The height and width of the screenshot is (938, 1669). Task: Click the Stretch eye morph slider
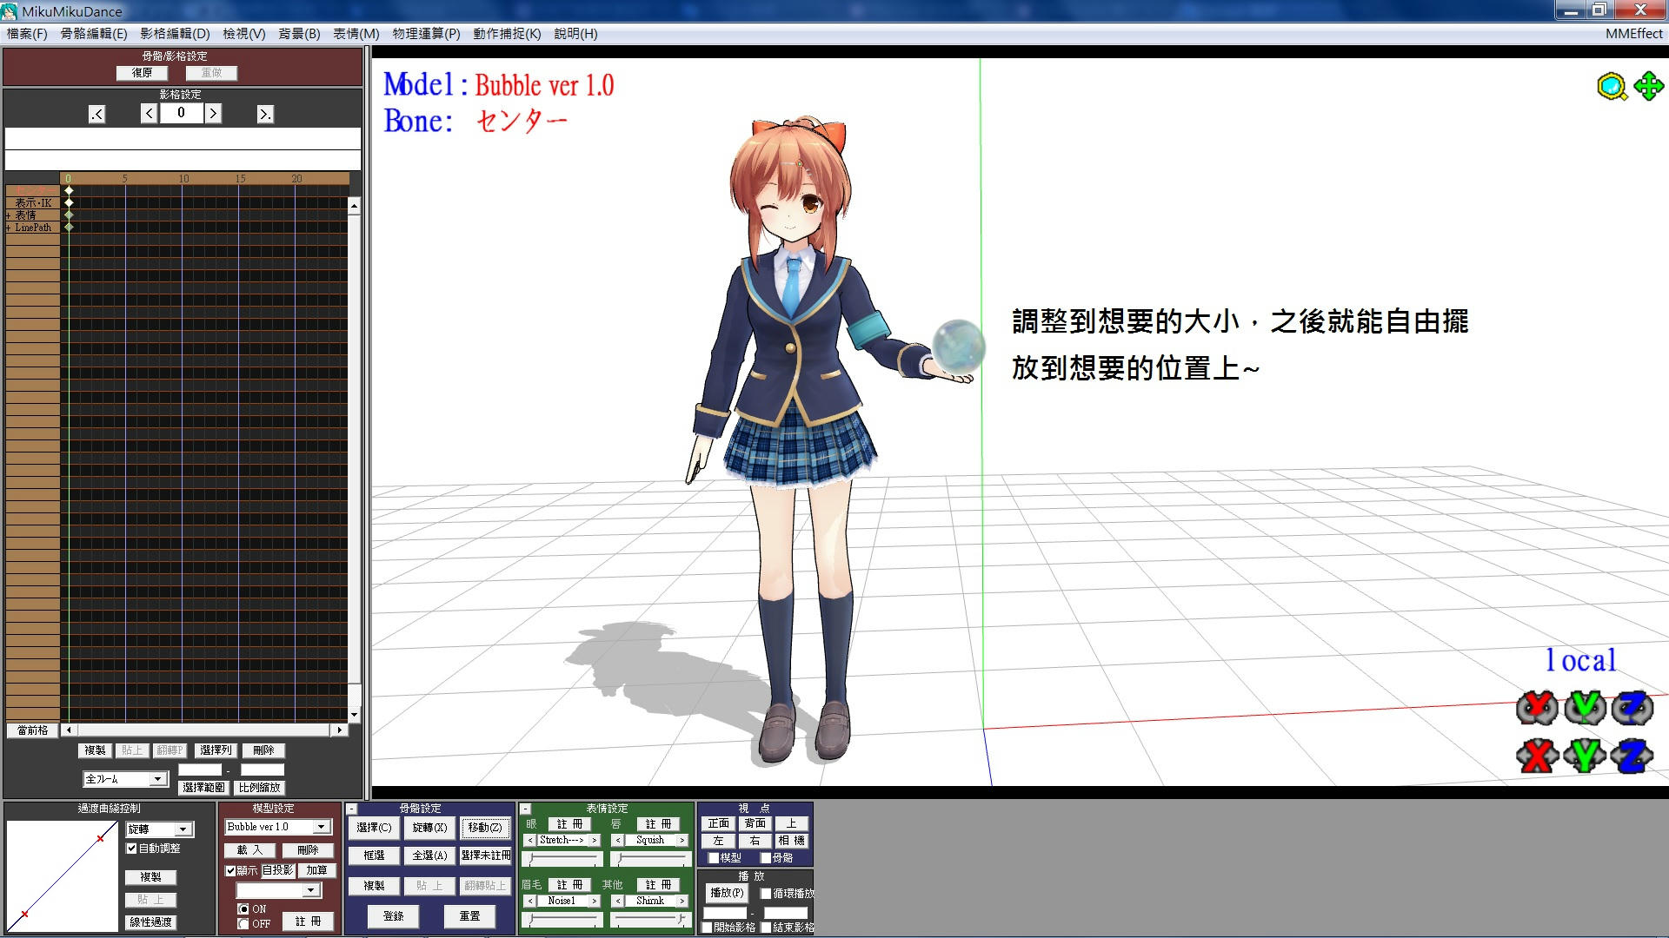pyautogui.click(x=562, y=859)
